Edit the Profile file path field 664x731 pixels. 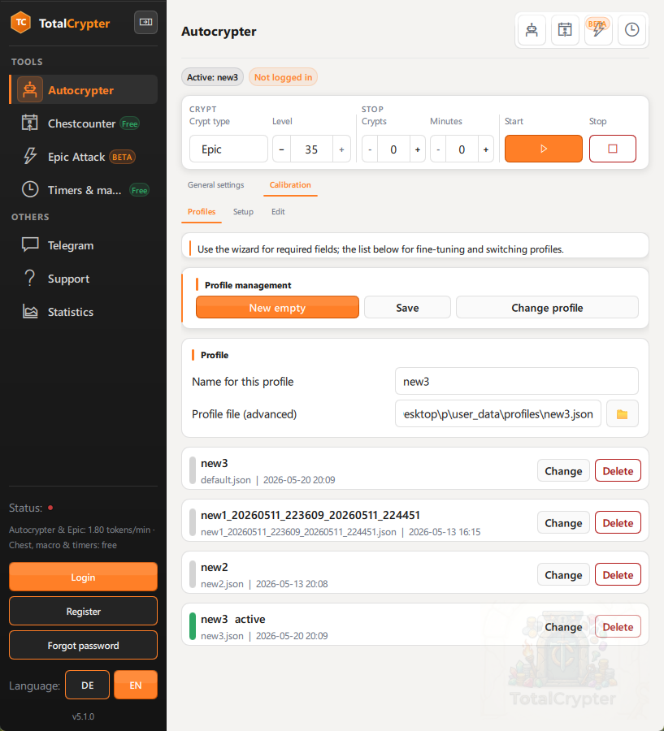(x=498, y=414)
